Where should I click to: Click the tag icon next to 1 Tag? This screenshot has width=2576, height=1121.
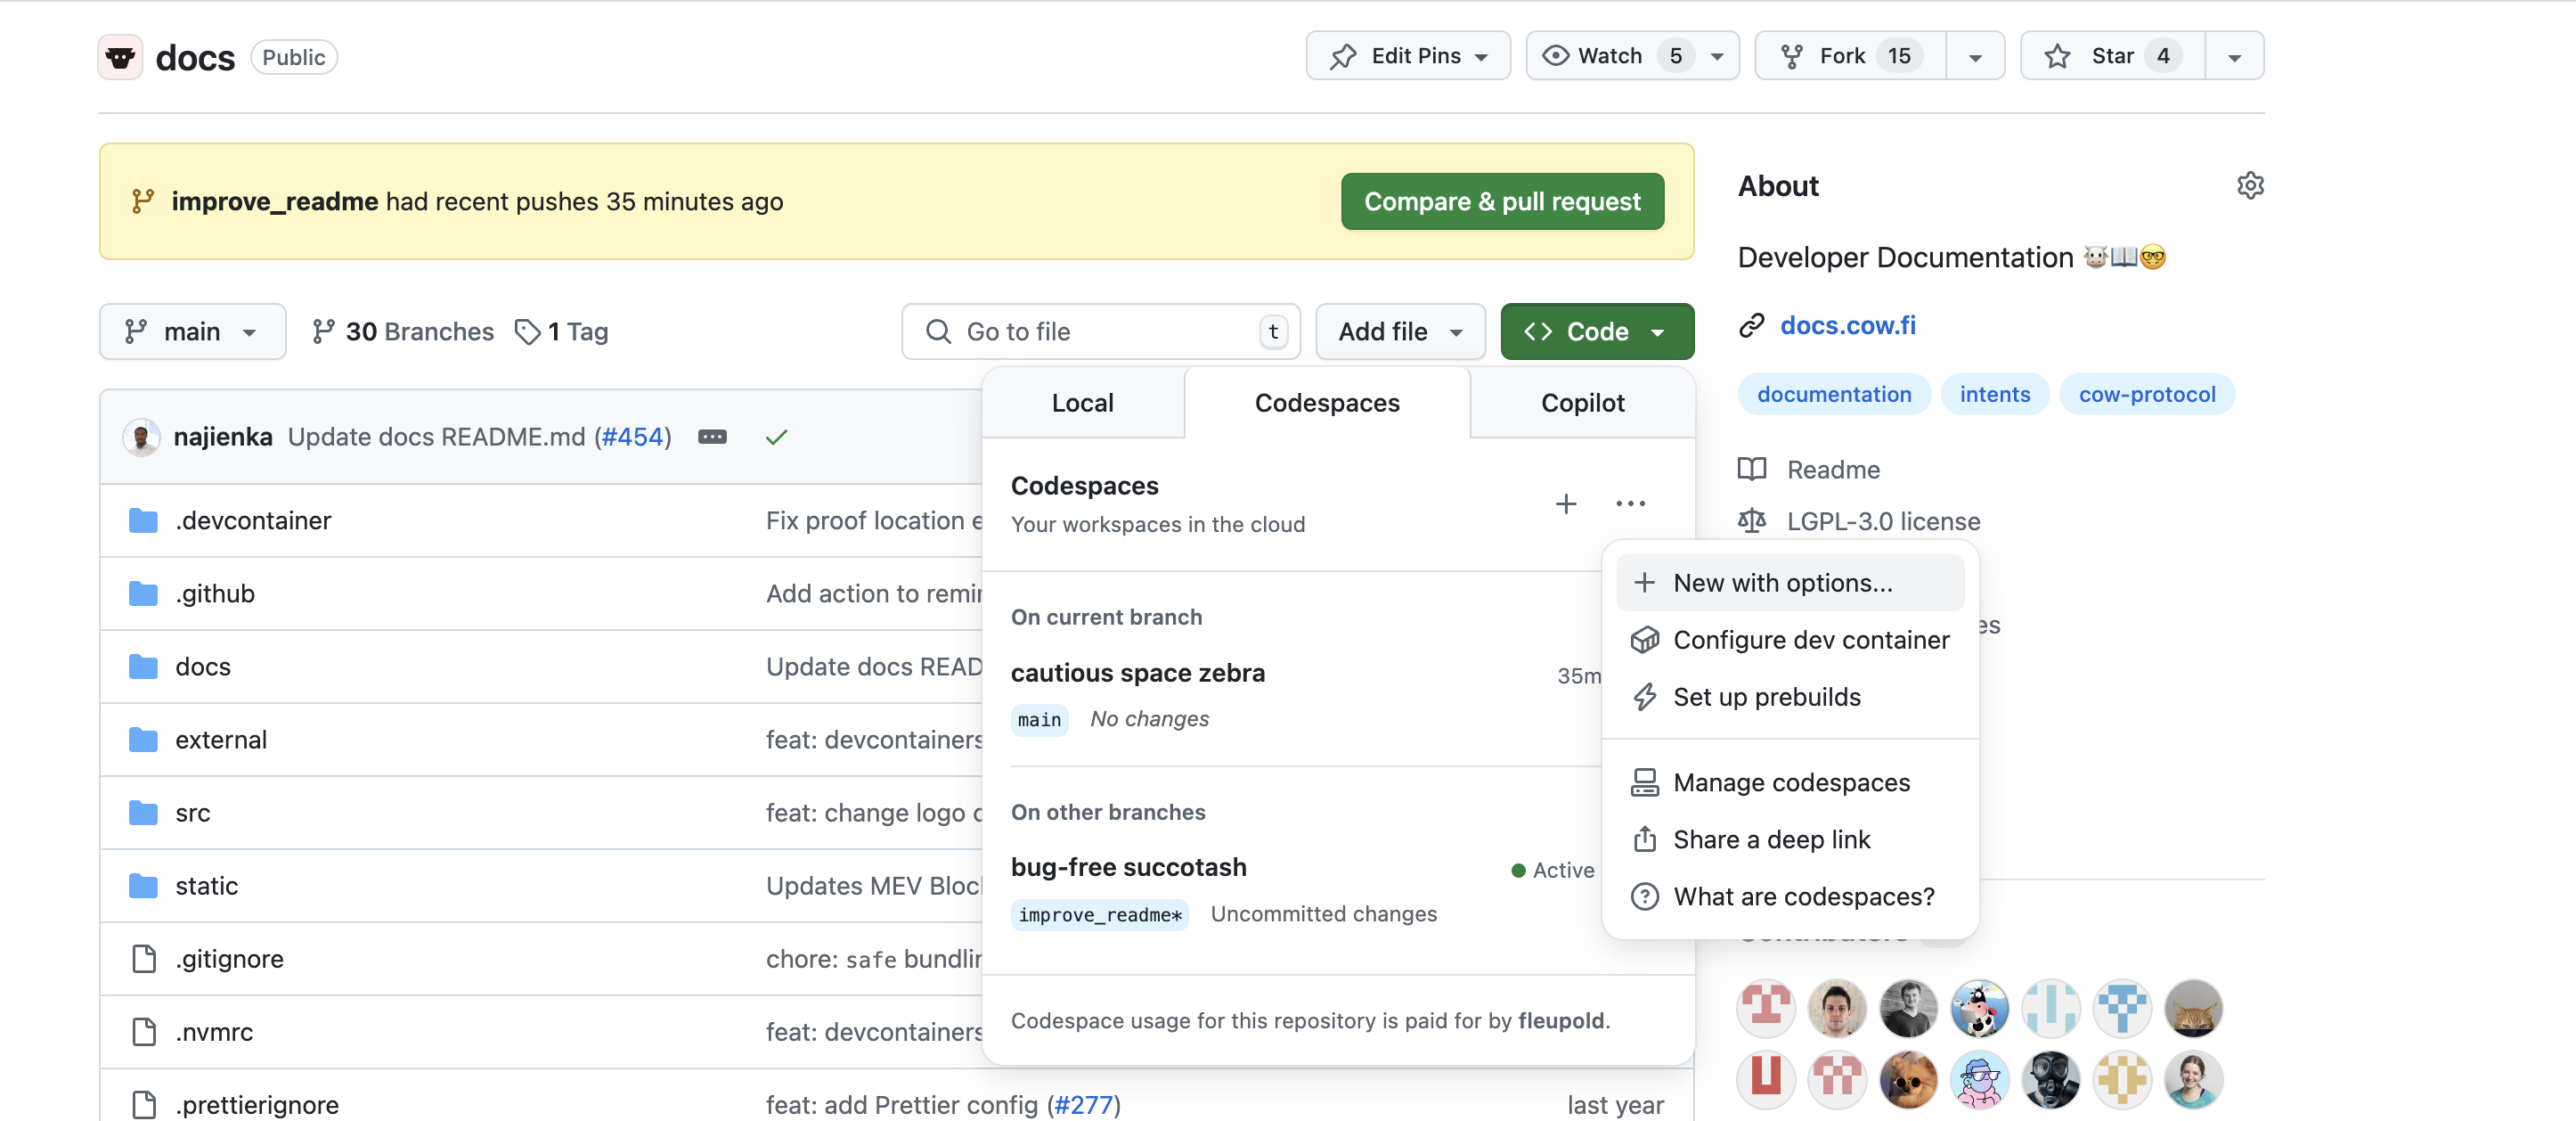click(527, 332)
